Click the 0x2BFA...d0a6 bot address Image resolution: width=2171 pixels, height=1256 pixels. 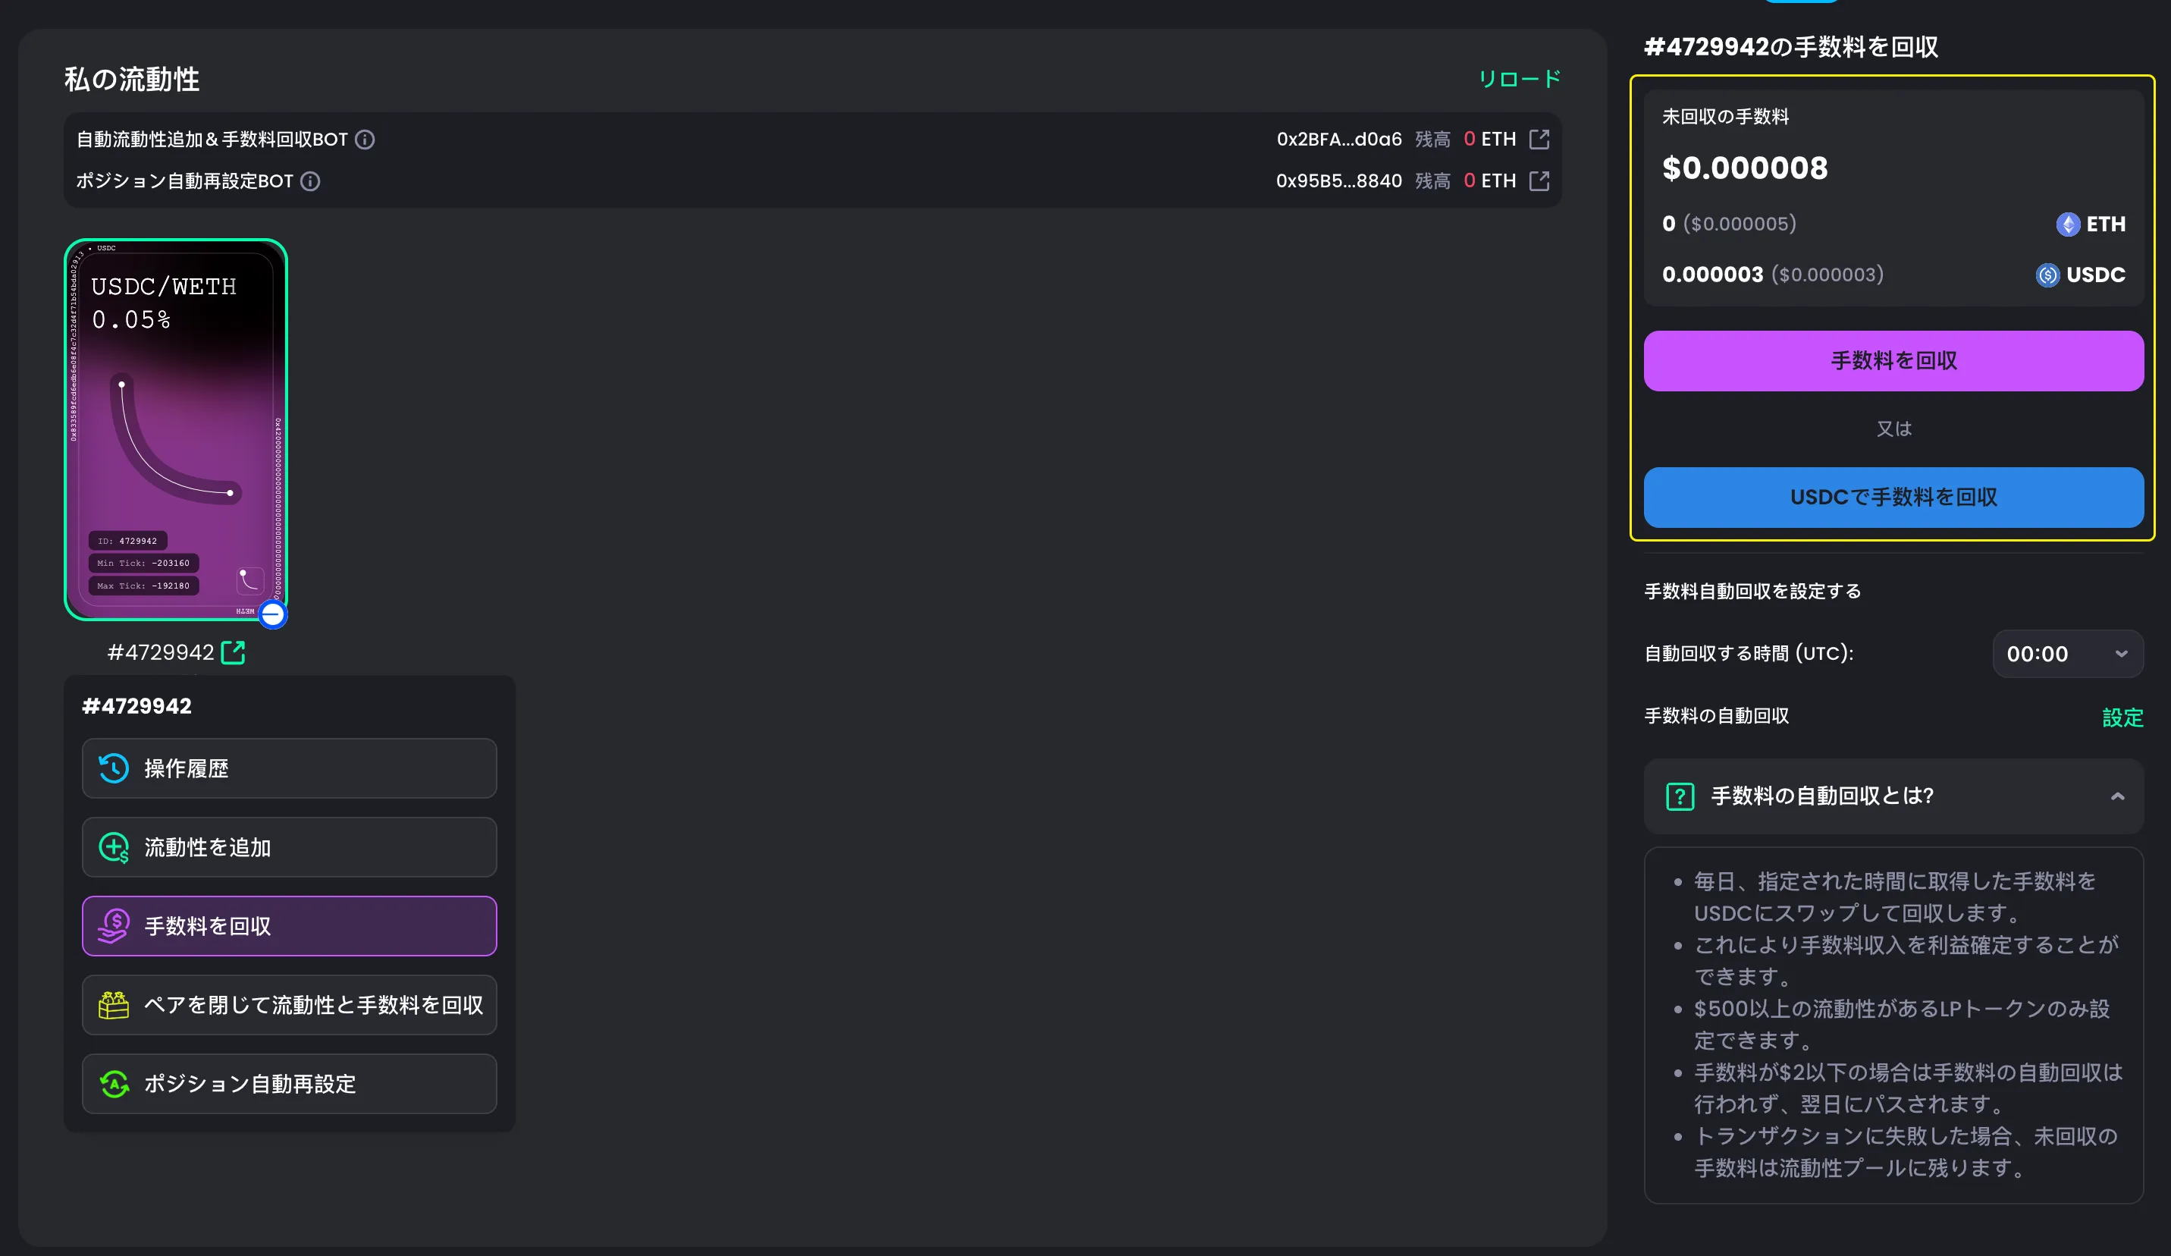click(1339, 139)
